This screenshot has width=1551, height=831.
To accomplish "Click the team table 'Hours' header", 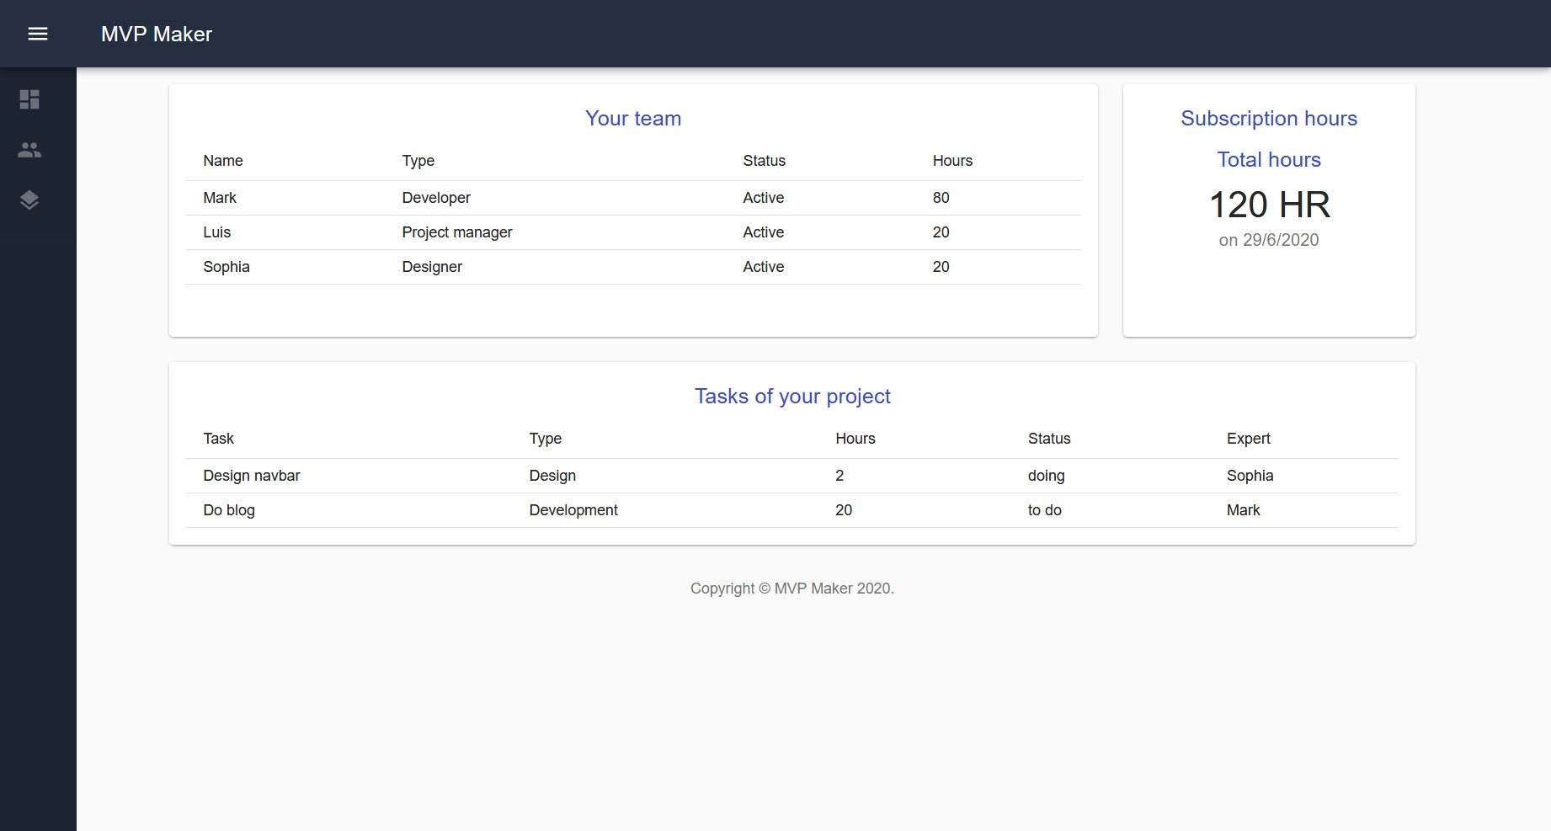I will pyautogui.click(x=952, y=161).
